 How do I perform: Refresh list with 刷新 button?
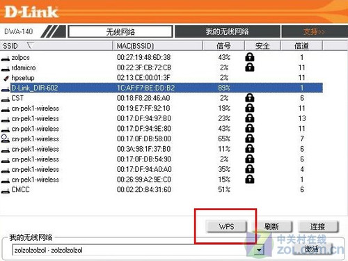coord(272,226)
